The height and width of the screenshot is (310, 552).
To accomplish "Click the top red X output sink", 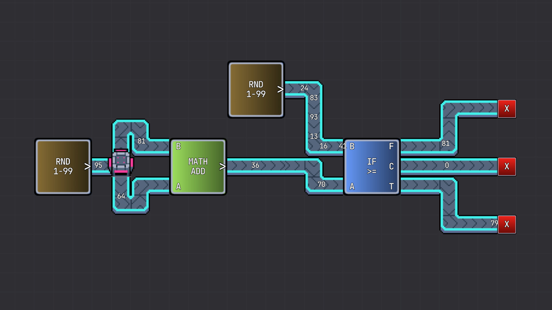I will coord(507,109).
